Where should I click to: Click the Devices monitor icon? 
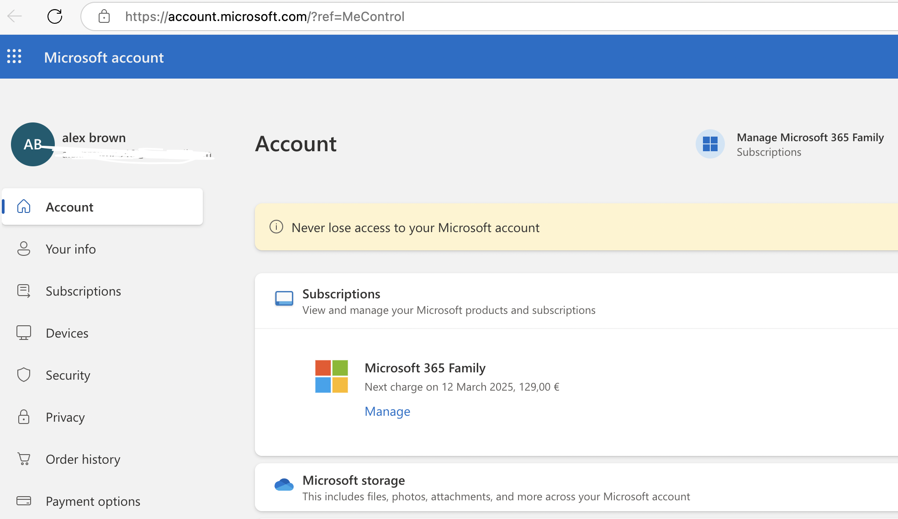tap(24, 333)
